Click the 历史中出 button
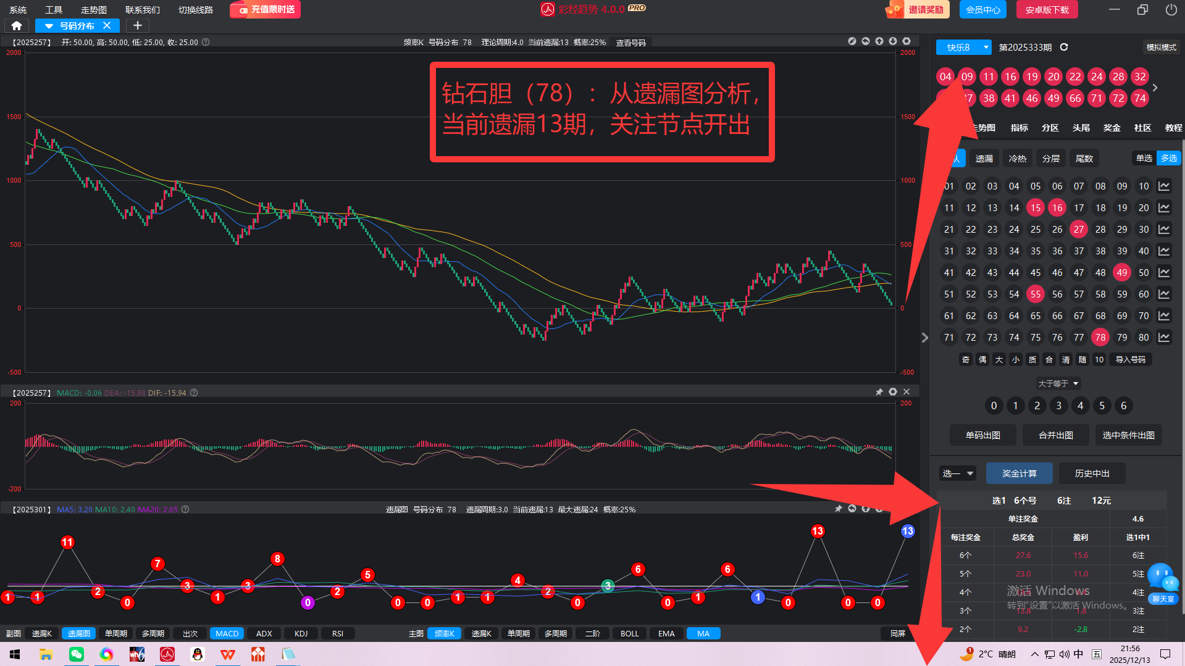 coord(1092,473)
